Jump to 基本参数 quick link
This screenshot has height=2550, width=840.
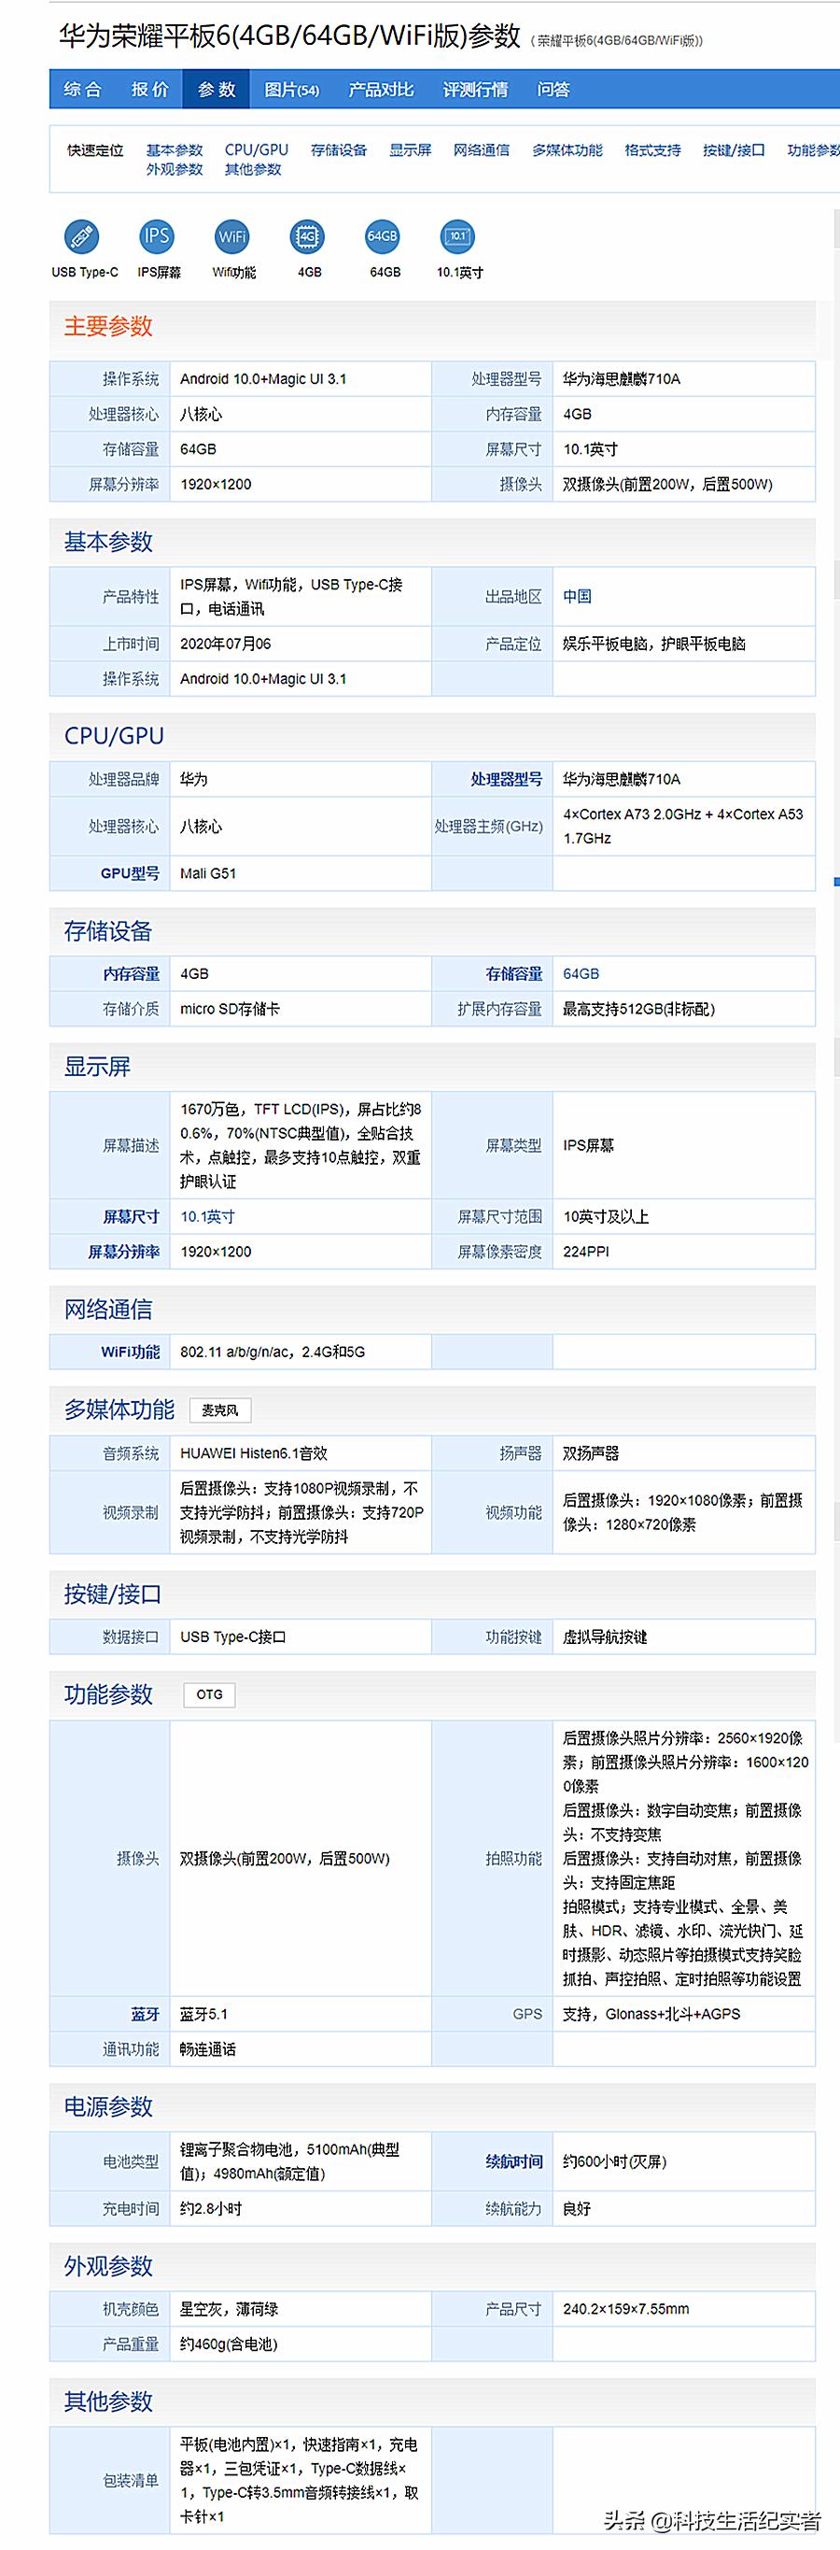click(175, 150)
